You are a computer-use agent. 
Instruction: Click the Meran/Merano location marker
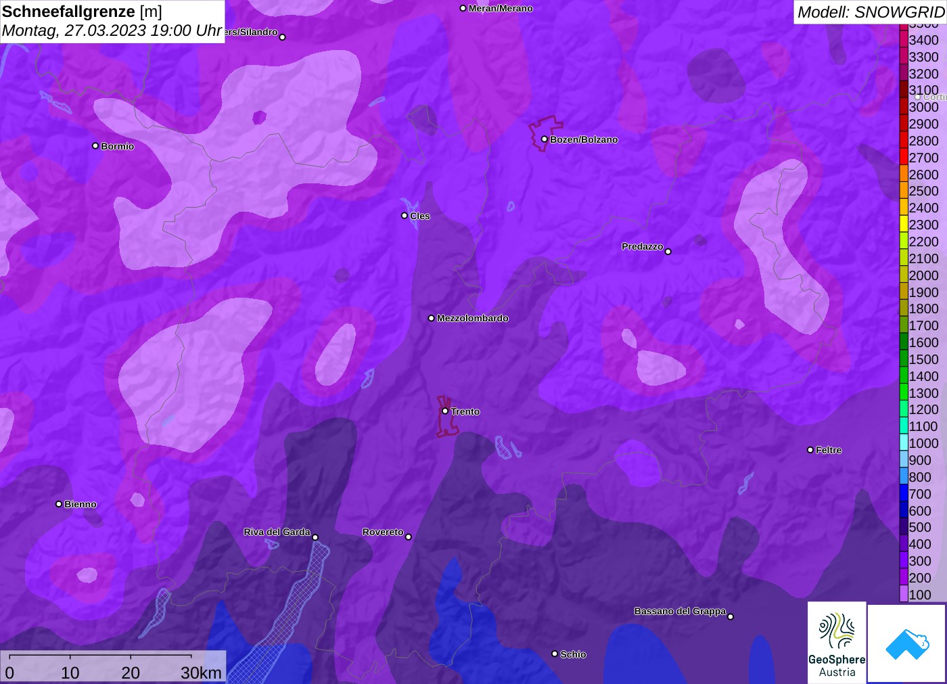click(463, 8)
